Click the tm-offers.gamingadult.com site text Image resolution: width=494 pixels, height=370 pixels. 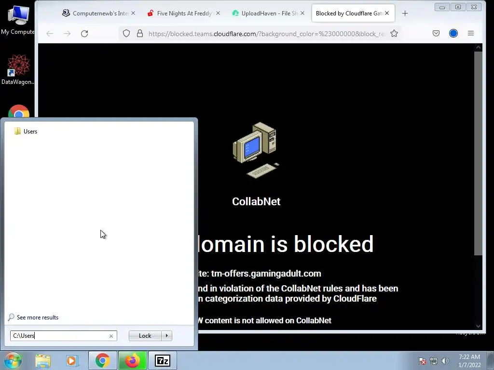click(x=266, y=274)
